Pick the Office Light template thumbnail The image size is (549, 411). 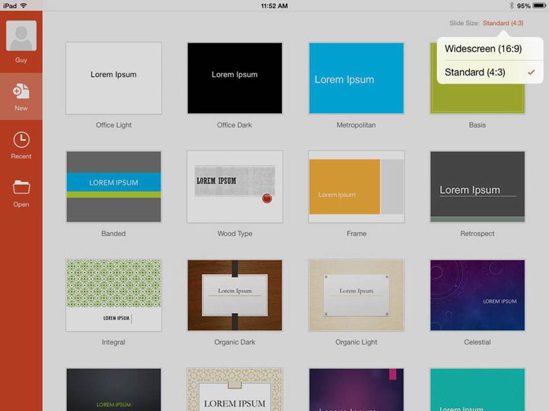coord(114,78)
